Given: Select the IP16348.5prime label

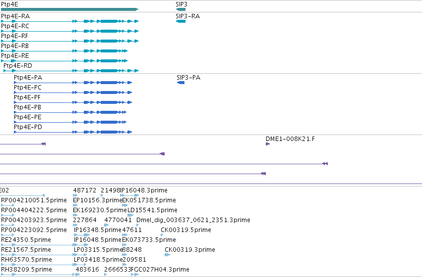Looking at the screenshot, I should point(98,230).
